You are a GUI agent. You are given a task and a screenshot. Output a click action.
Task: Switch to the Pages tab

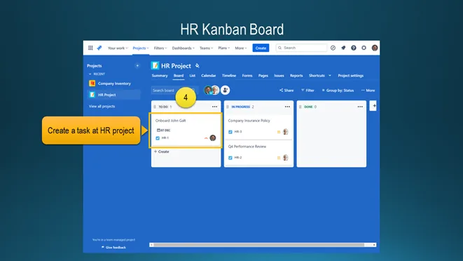263,76
